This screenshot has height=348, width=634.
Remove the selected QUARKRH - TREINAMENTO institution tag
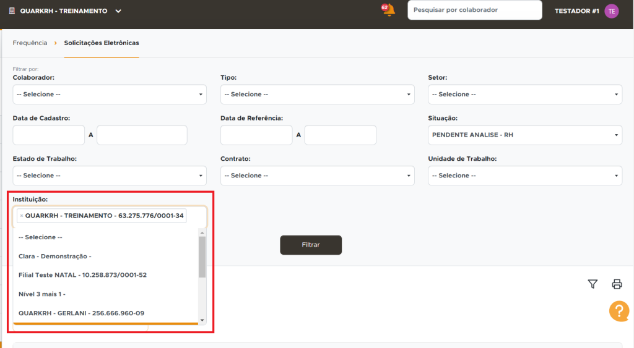(22, 216)
